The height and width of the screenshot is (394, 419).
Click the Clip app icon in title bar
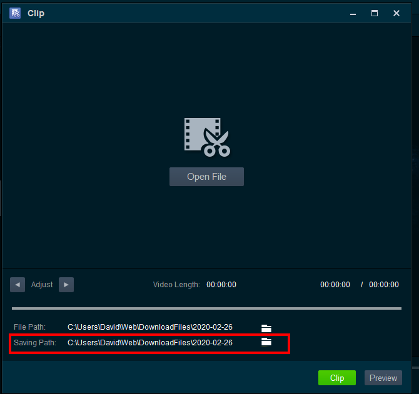click(x=15, y=13)
